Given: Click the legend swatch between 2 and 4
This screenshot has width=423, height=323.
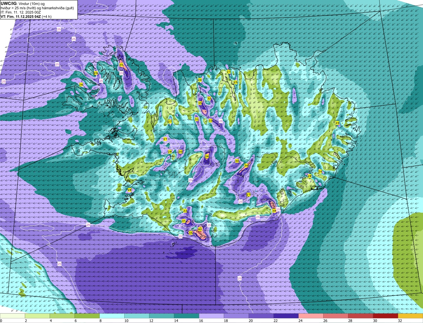Looking at the screenshot, I should click(37, 316).
